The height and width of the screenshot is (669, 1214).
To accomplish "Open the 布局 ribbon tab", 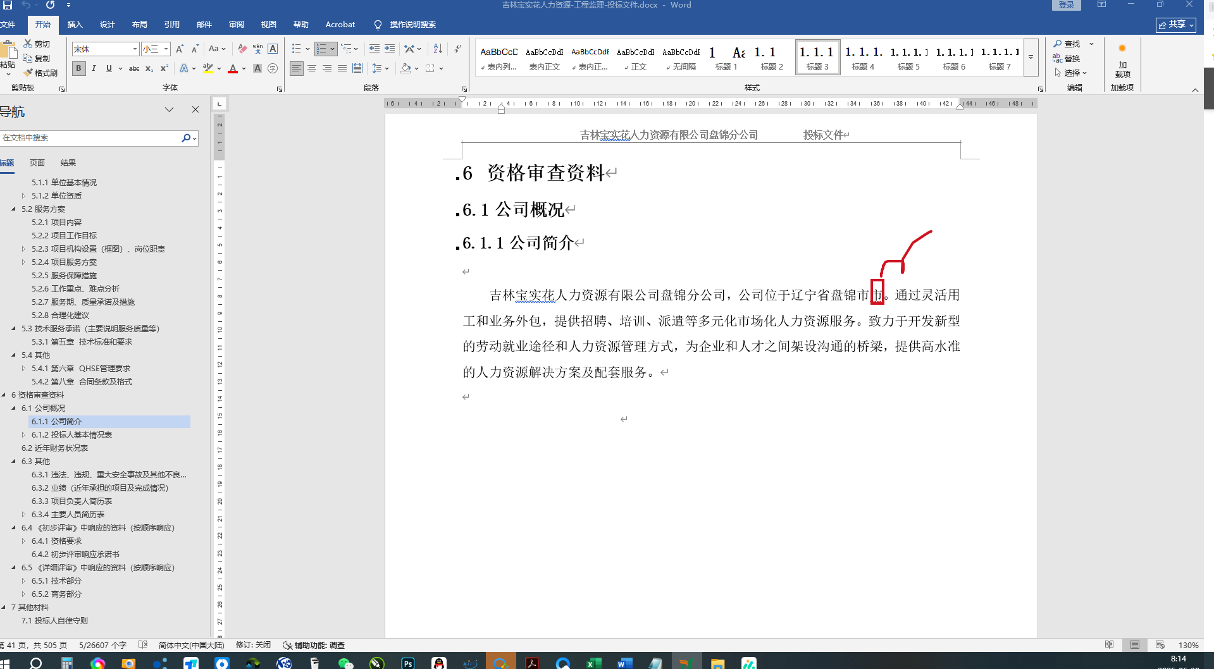I will point(139,25).
